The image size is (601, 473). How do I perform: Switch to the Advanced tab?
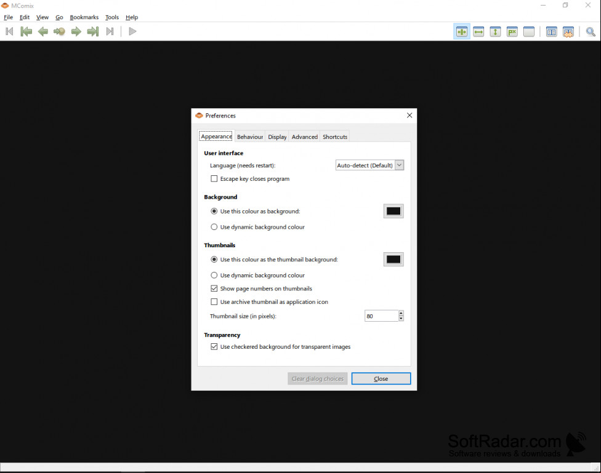coord(304,137)
